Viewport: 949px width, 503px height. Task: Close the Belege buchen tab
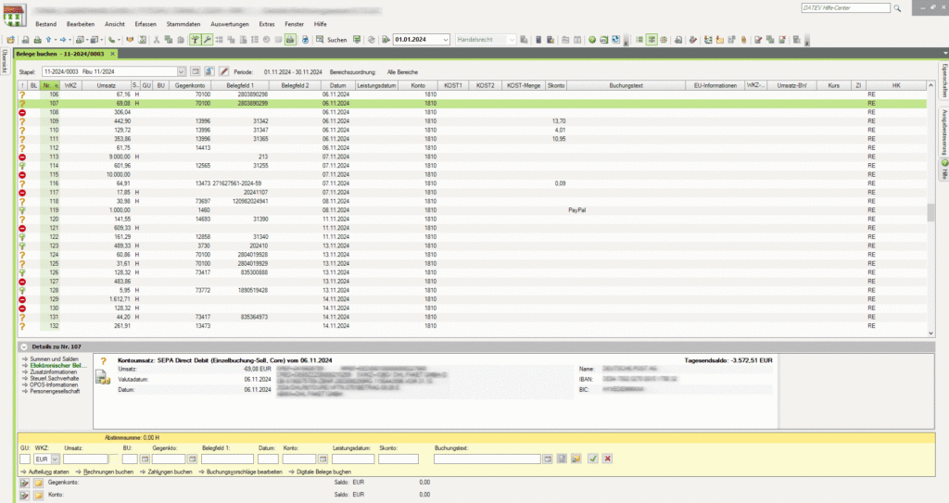pyautogui.click(x=112, y=54)
